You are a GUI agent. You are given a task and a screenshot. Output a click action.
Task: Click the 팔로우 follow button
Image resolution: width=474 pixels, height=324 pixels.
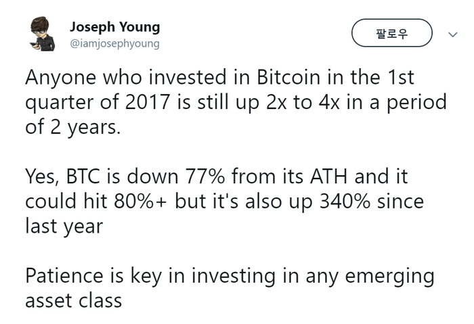tap(392, 33)
